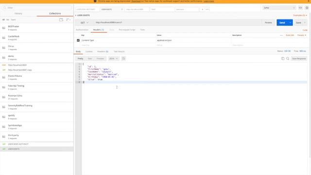Copy response with the clipboard icon
The height and width of the screenshot is (175, 311).
(x=283, y=58)
